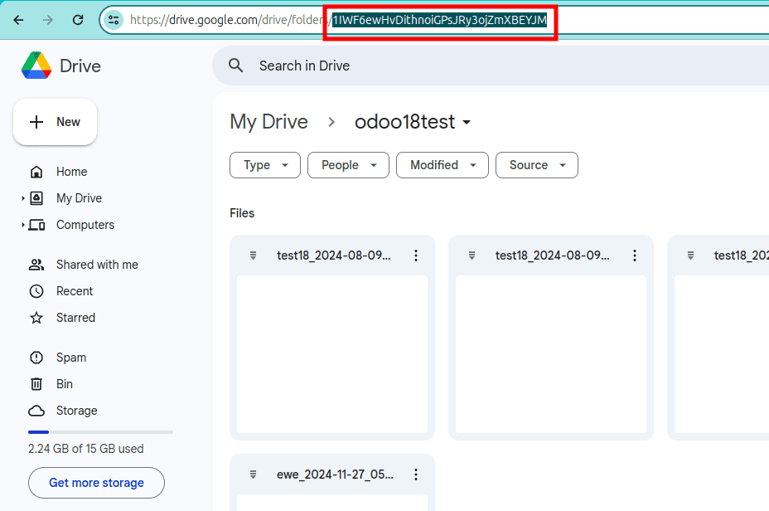The height and width of the screenshot is (511, 769).
Task: Expand the odoo18test folder dropdown arrow
Action: click(467, 123)
